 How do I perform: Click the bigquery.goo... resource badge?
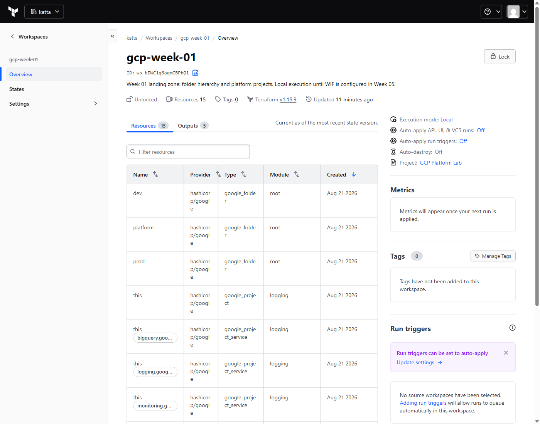[x=155, y=338]
